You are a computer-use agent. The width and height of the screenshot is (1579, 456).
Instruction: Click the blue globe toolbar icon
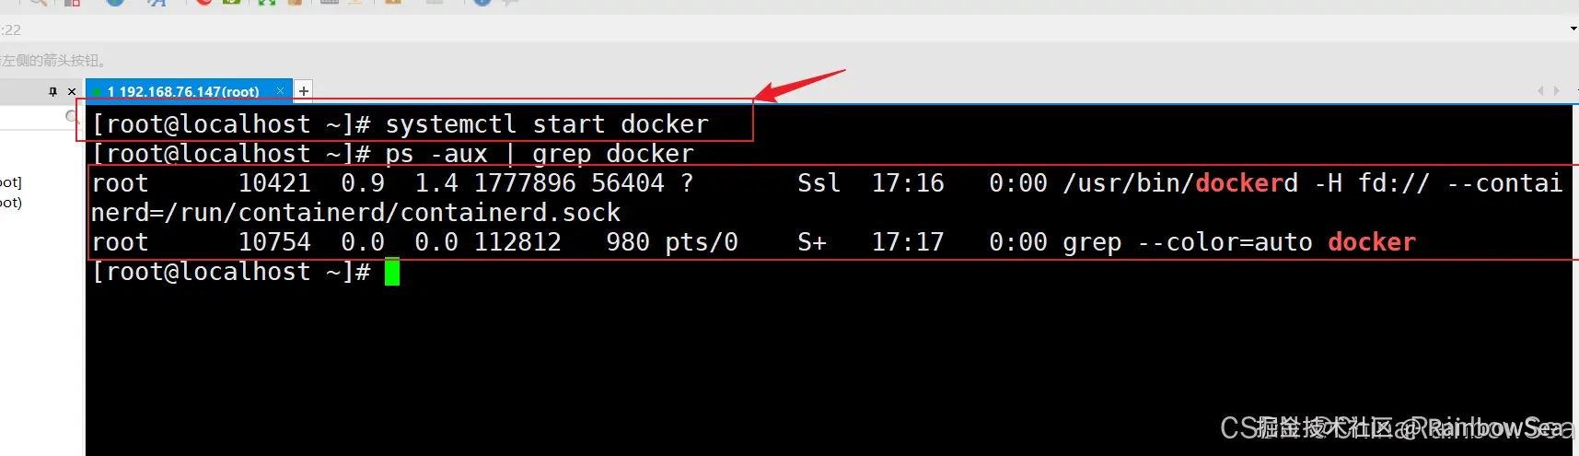[x=115, y=3]
